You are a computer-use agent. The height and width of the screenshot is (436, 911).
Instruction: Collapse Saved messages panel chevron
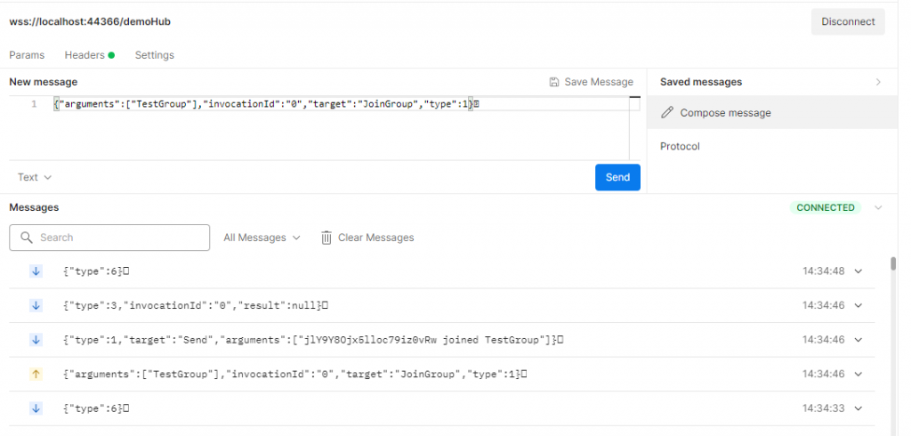[x=878, y=82]
